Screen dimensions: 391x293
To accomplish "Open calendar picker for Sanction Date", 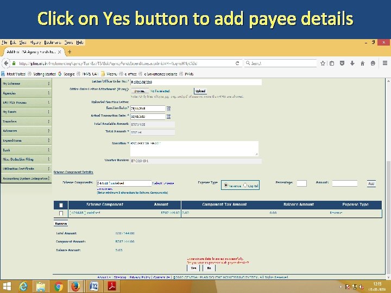I will click(x=168, y=109).
